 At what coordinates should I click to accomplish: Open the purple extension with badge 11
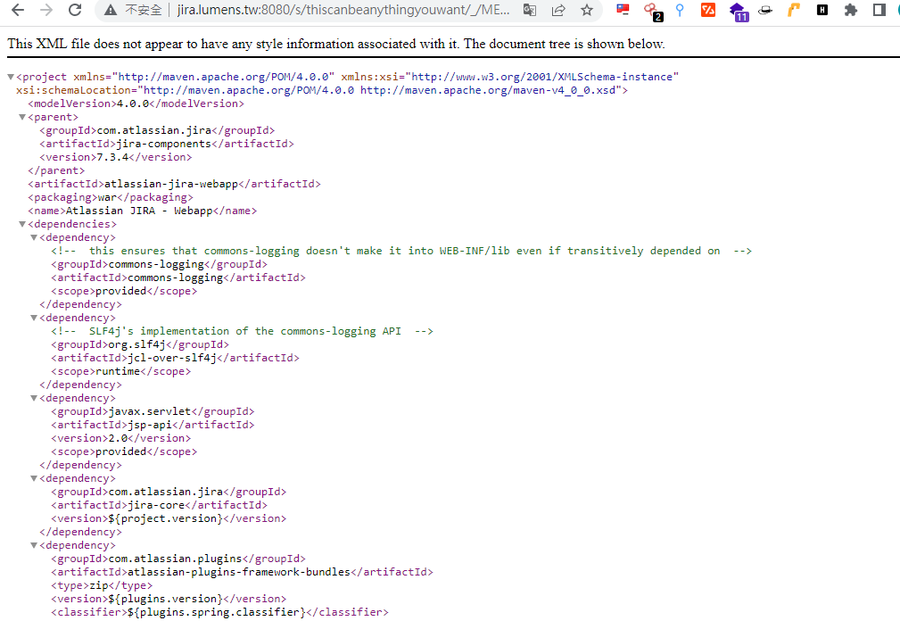[x=739, y=11]
